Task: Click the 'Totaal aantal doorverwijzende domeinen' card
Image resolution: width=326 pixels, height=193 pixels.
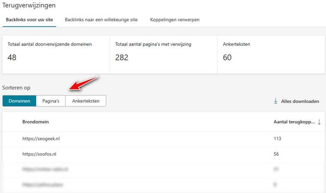Action: pyautogui.click(x=56, y=54)
